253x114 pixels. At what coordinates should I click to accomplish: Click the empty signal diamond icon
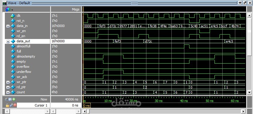pyautogui.click(x=13, y=61)
